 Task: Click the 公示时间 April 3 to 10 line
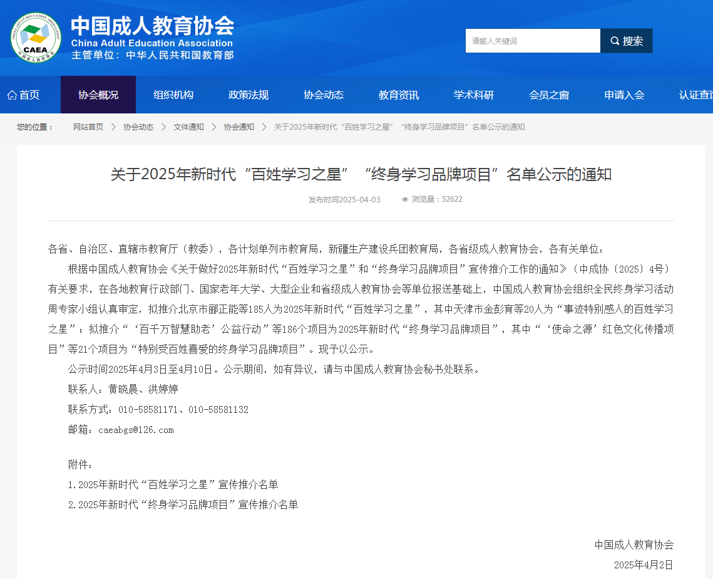(275, 369)
